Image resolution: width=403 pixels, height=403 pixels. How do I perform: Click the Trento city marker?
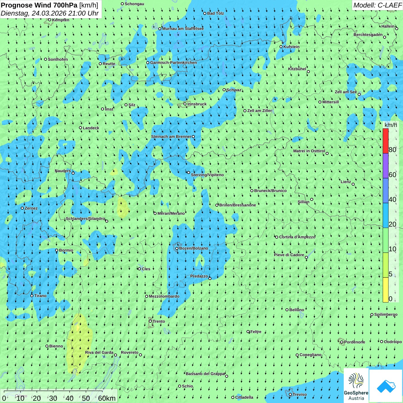(x=150, y=321)
